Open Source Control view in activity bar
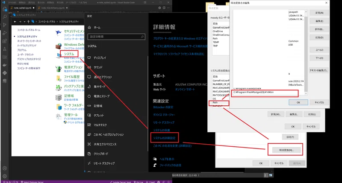342x183 pixels. point(5,25)
